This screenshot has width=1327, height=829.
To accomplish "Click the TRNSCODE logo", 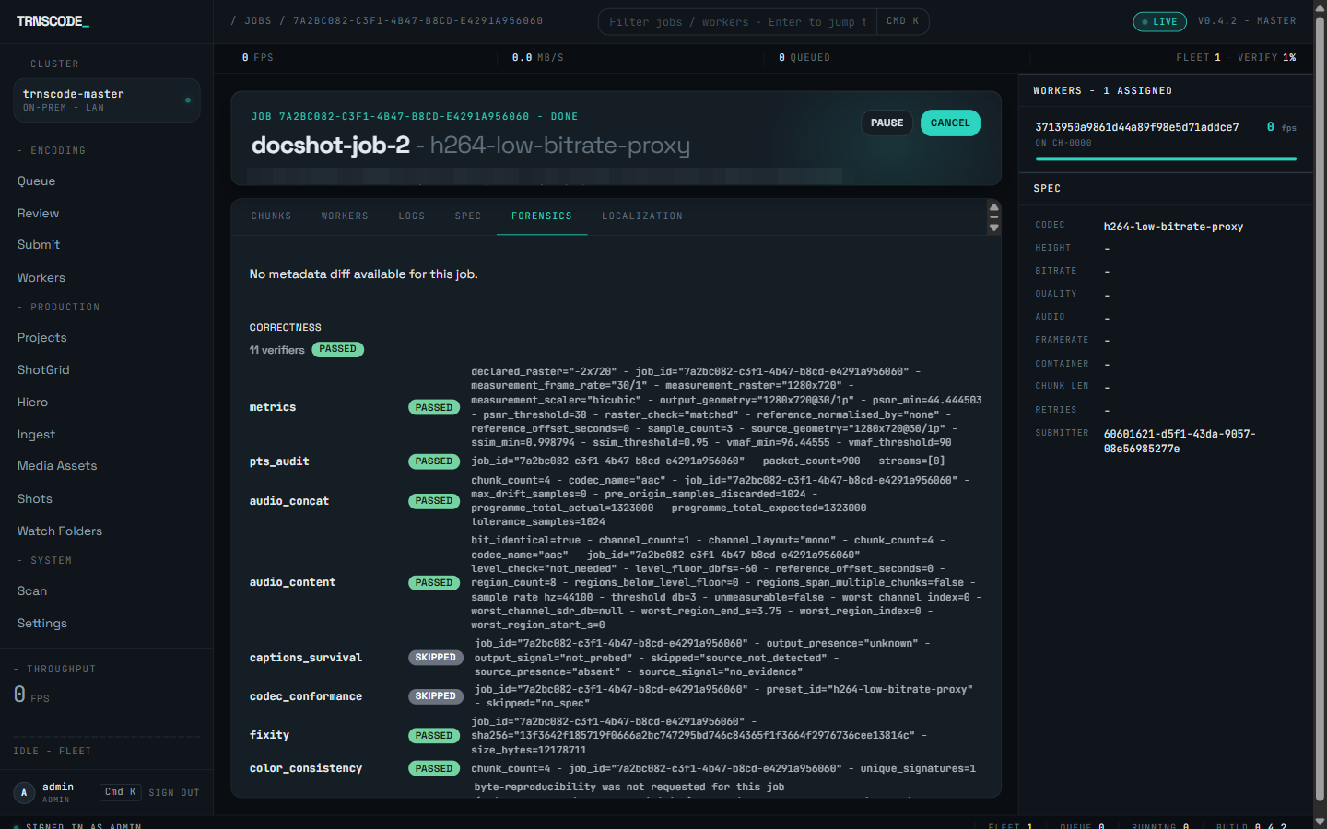I will pos(53,21).
